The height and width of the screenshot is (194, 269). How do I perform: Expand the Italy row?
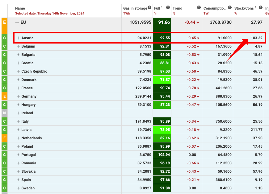[x=18, y=121]
